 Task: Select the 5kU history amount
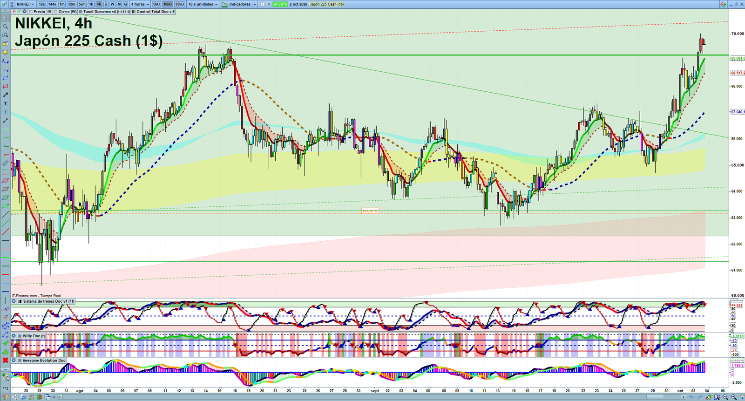(x=156, y=4)
